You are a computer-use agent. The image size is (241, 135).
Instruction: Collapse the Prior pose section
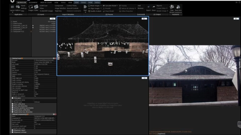tap(13, 98)
